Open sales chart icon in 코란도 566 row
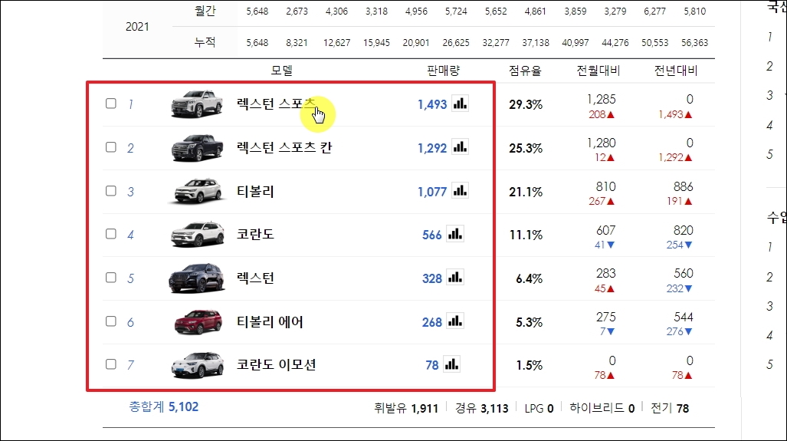The image size is (787, 441). click(x=455, y=234)
